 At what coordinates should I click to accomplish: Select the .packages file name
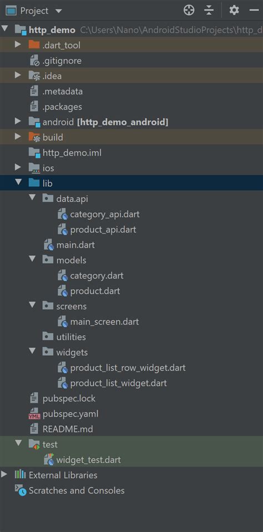tap(62, 107)
